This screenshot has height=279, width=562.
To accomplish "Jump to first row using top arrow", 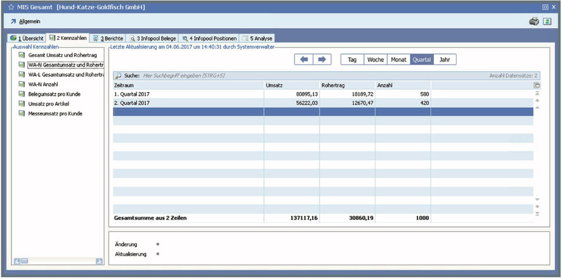I will (x=537, y=93).
